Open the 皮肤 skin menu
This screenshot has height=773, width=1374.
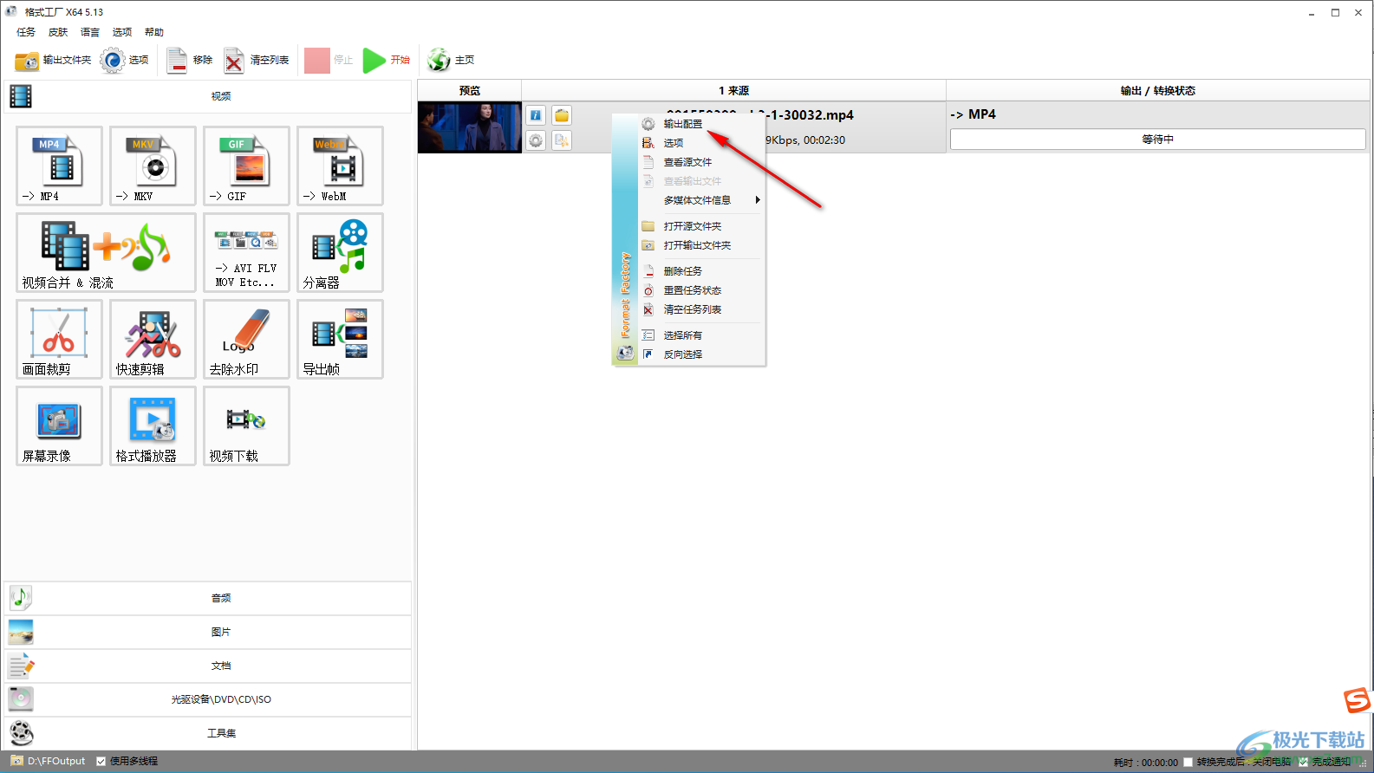(x=58, y=32)
